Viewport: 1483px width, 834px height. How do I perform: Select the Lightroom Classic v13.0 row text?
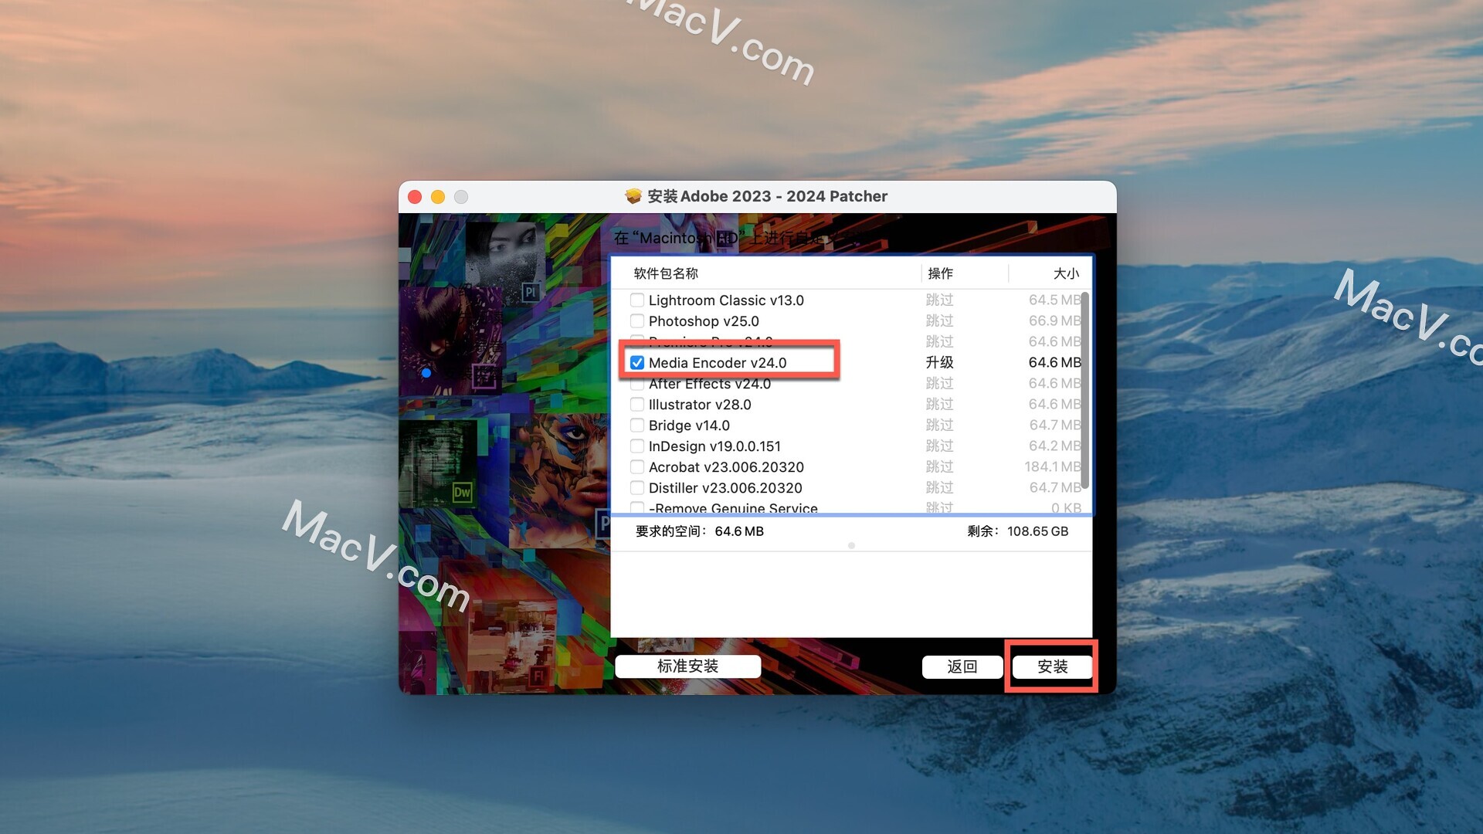[726, 300]
